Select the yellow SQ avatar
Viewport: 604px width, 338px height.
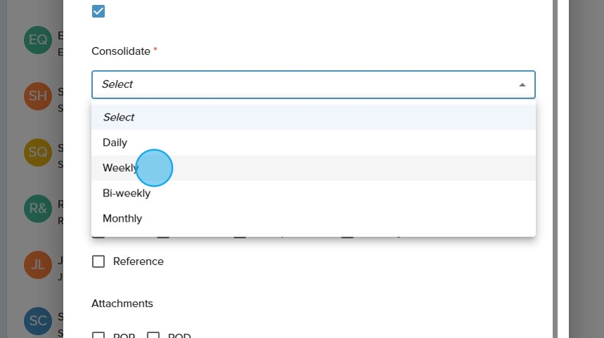pos(37,152)
